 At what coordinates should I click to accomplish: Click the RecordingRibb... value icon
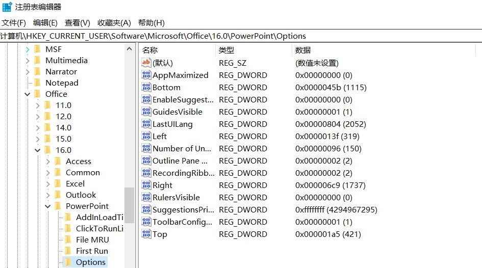146,173
